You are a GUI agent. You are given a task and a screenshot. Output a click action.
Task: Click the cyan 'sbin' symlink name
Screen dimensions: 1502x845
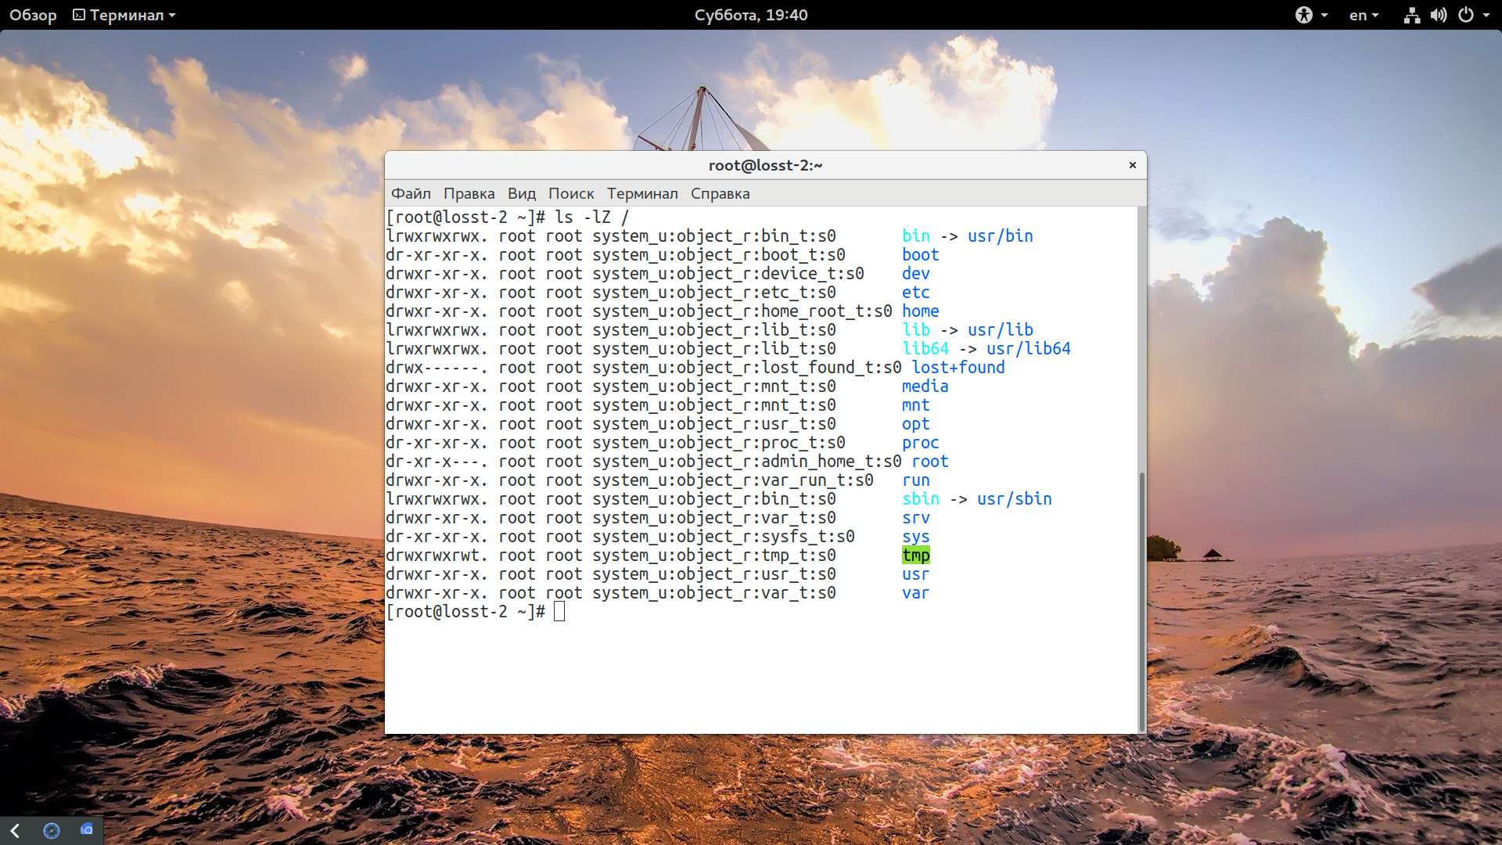pos(921,499)
